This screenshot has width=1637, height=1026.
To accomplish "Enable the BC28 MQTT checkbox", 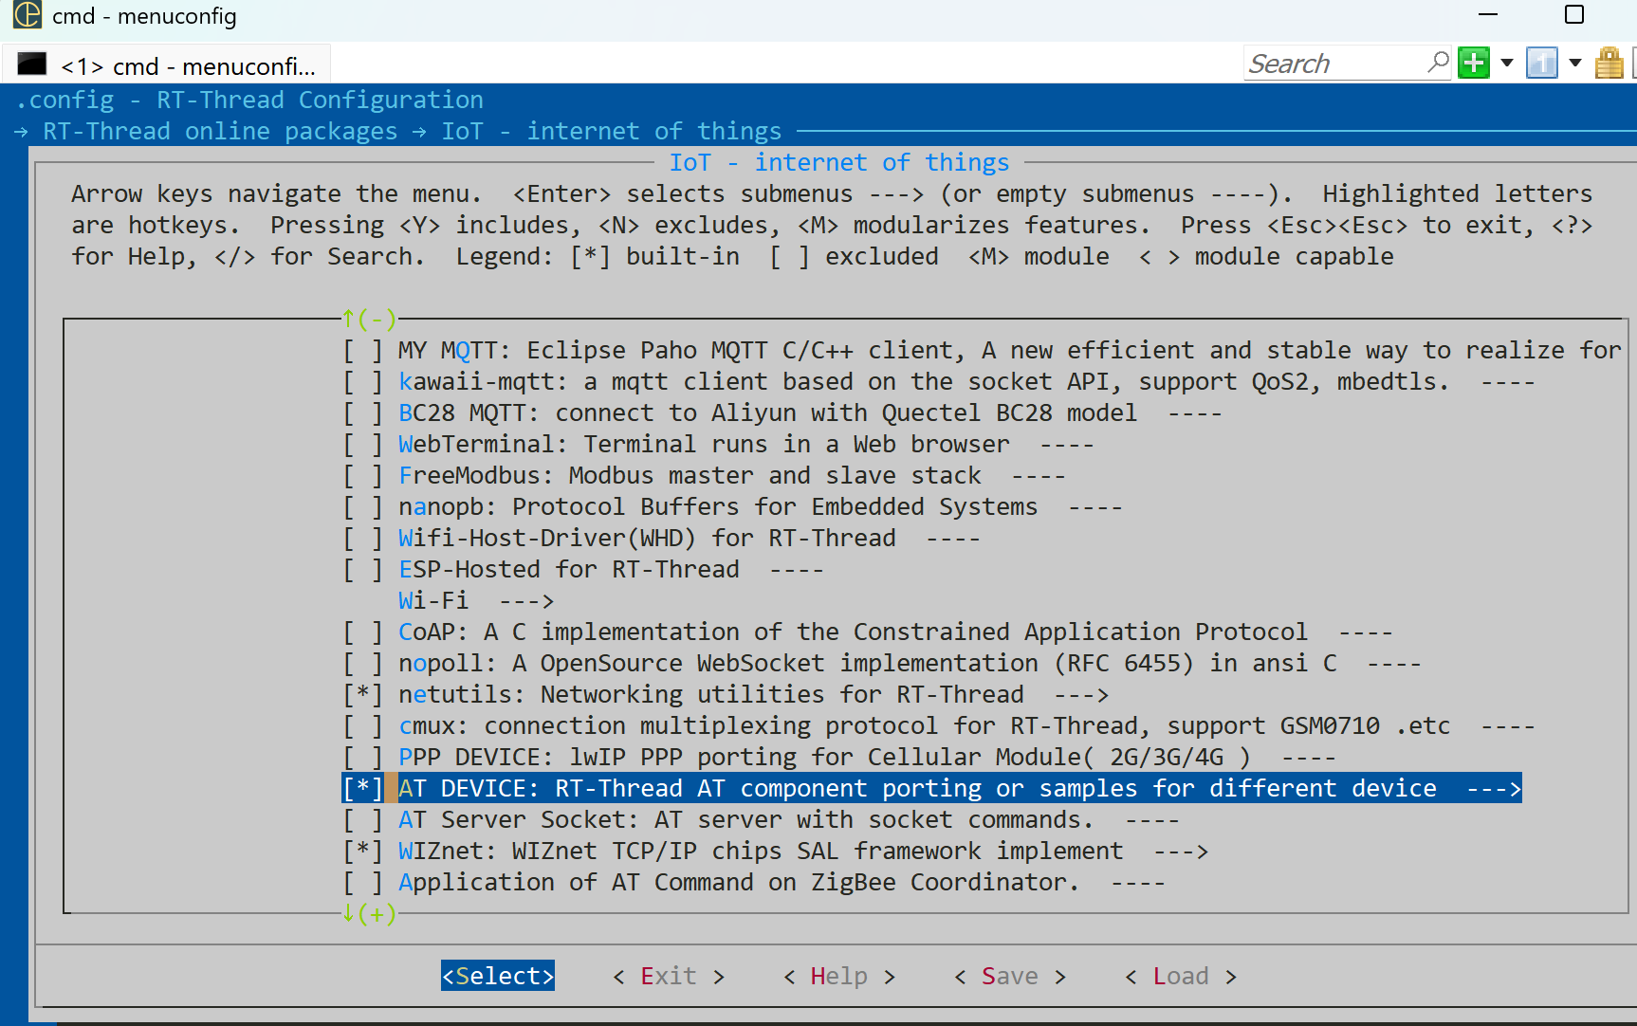I will coord(363,413).
